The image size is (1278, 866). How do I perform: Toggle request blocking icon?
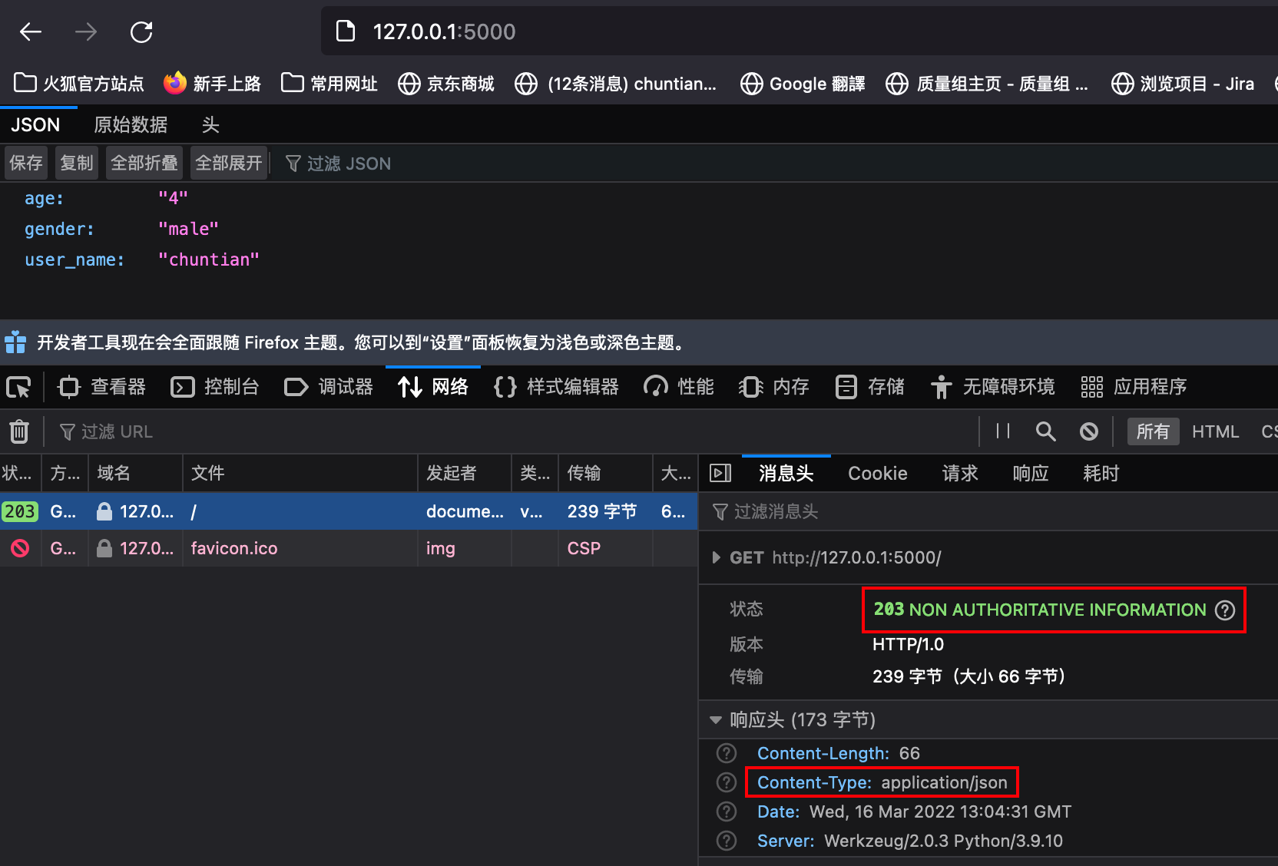click(1089, 431)
